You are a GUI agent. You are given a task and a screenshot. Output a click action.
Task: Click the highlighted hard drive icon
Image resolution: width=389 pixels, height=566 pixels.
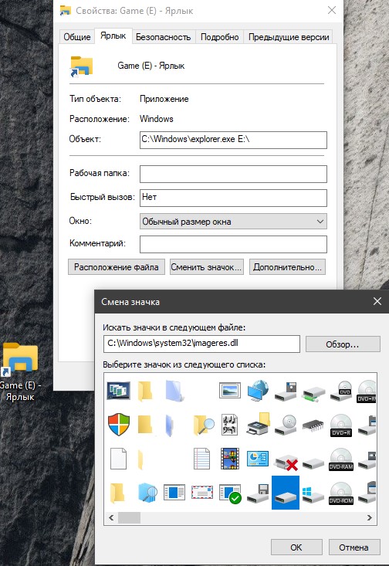pos(286,493)
